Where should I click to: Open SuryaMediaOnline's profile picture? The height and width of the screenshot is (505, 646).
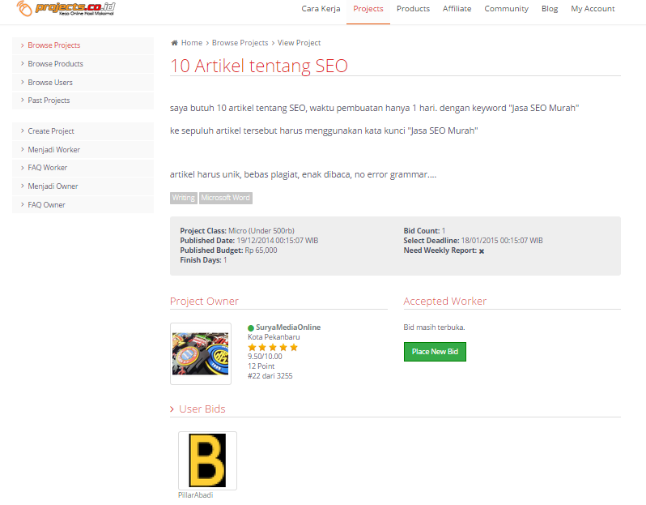(194, 353)
